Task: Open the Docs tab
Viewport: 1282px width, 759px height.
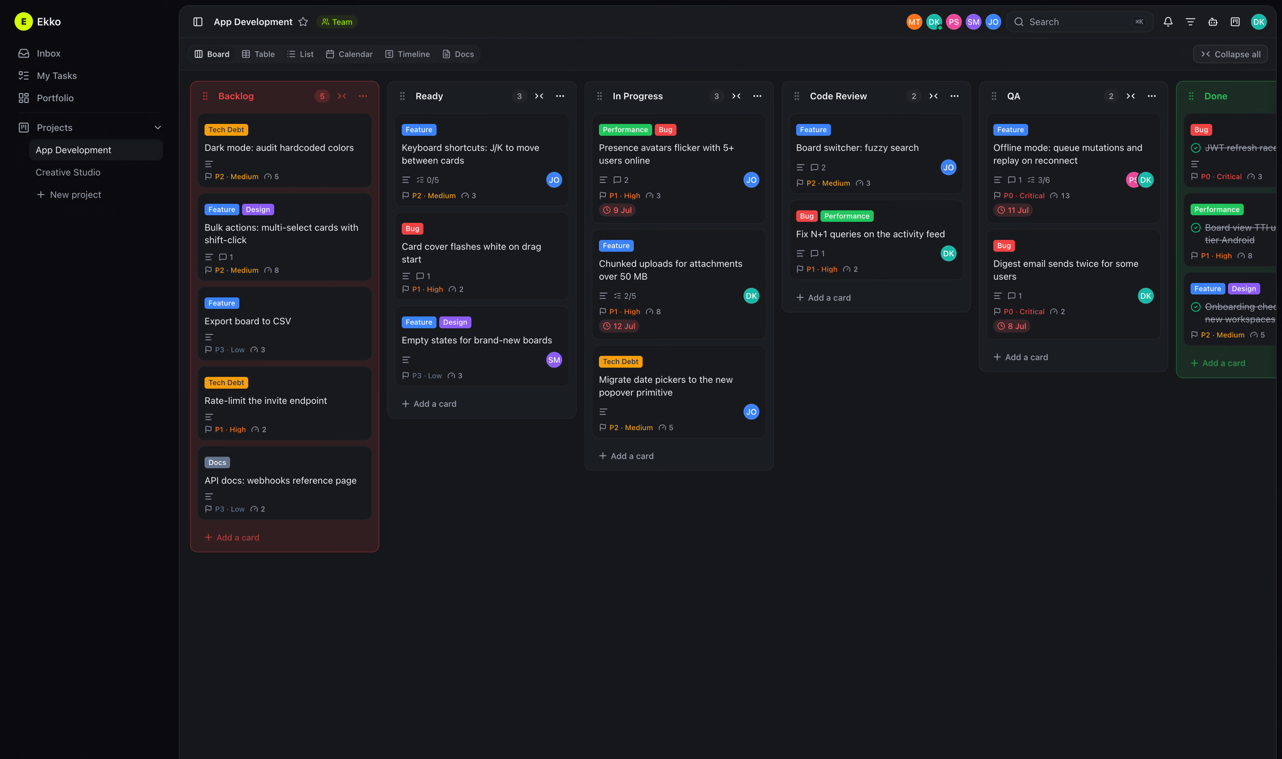Action: tap(458, 54)
